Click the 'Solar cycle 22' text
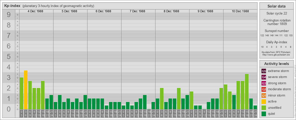This screenshot has height=120, width=296. tap(276, 13)
